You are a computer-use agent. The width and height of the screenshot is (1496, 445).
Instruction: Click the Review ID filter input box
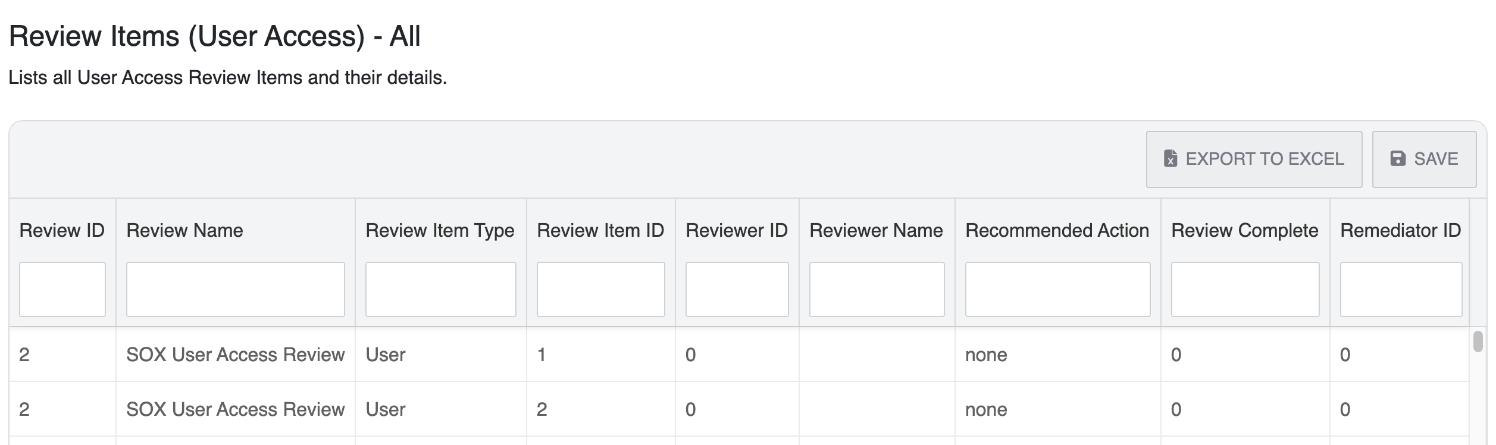(x=62, y=289)
